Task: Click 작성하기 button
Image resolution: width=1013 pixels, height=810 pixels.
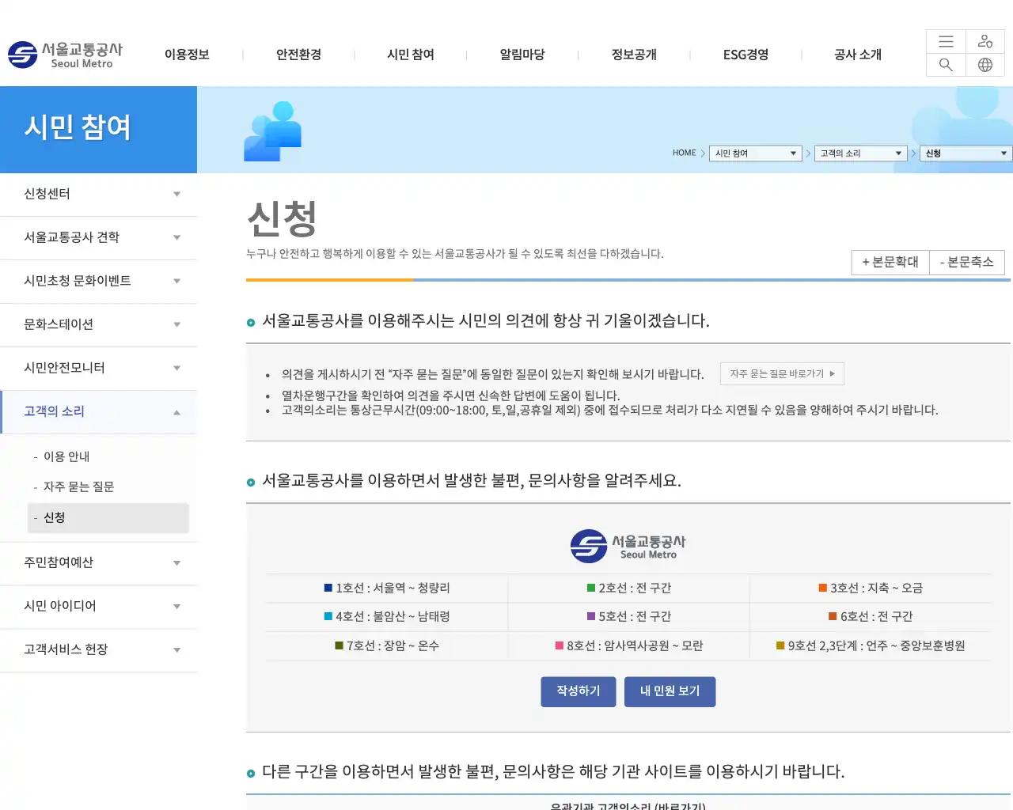Action: [x=579, y=691]
